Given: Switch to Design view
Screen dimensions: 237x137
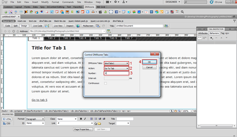Looking at the screenshot, I should pyautogui.click(x=24, y=26).
